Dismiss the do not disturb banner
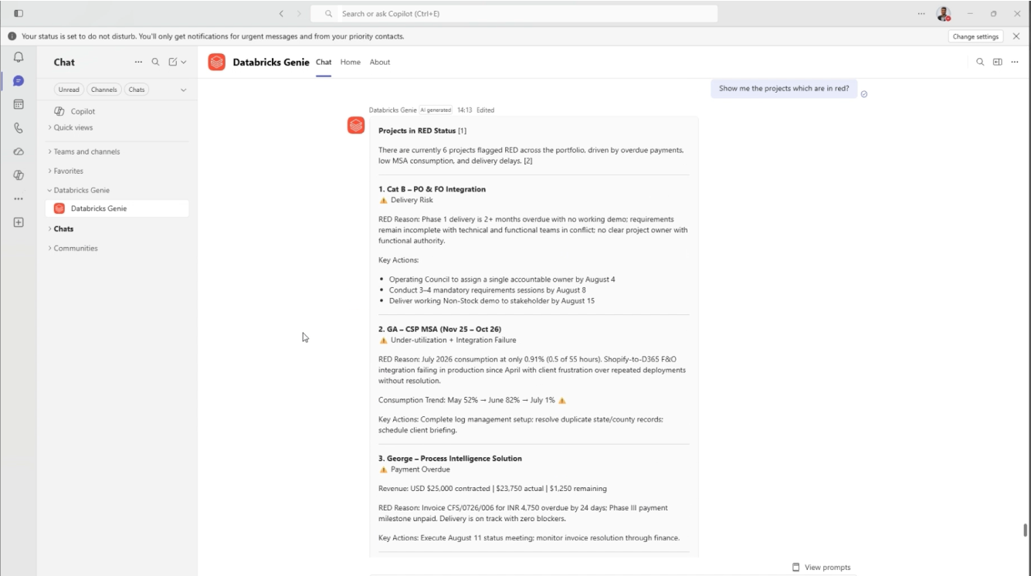 (x=1016, y=36)
